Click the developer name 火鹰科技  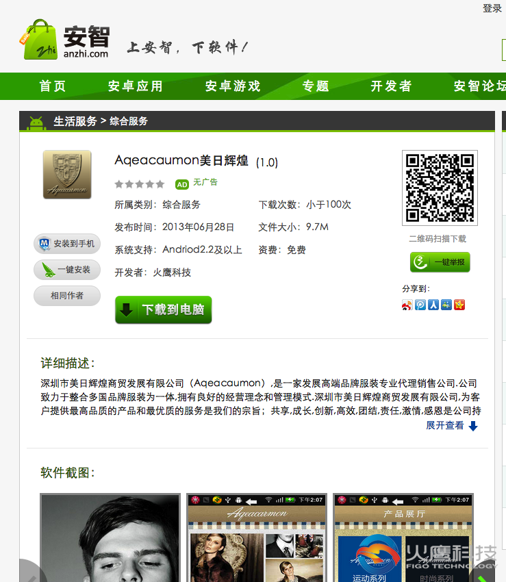[172, 273]
